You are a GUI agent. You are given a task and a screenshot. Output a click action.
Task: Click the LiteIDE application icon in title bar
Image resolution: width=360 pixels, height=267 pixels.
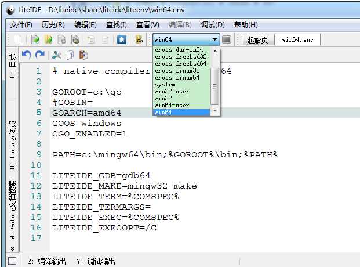(10, 10)
